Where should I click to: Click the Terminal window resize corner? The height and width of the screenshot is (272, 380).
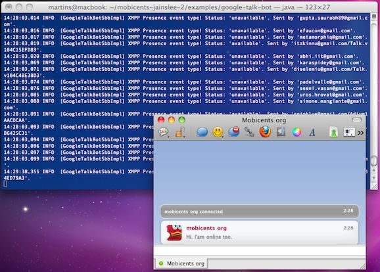point(374,187)
